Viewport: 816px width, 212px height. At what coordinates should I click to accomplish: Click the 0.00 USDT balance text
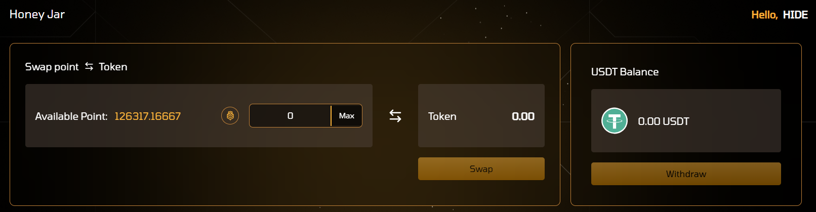(x=663, y=121)
